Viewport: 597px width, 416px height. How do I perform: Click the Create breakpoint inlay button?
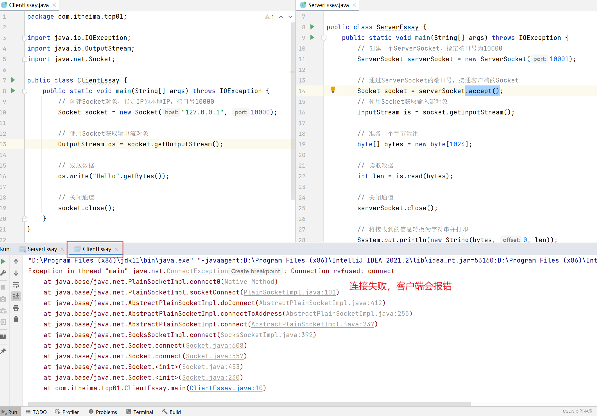pos(255,271)
